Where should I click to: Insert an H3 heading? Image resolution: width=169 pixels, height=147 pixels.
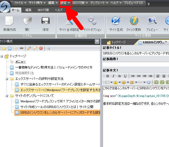click(x=133, y=76)
